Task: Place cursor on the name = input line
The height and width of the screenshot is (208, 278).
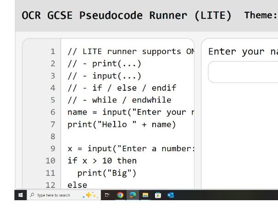Action: click(131, 112)
